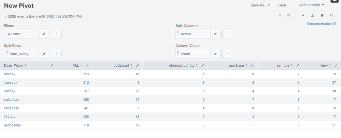Viewport: 341px width, 138px height.
Task: Add a new split column
Action: [228, 34]
